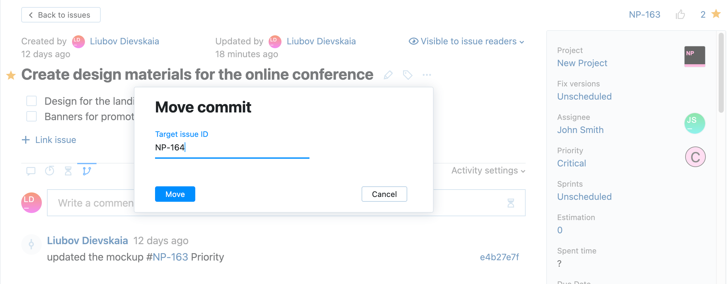Screen dimensions: 727x284
Task: Click the plus icon for Link issue
Action: tap(26, 140)
